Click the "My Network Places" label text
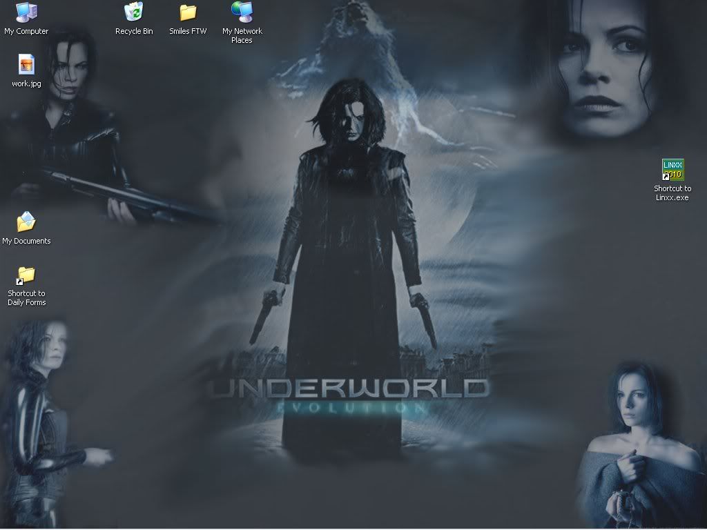The height and width of the screenshot is (530, 707). click(242, 36)
